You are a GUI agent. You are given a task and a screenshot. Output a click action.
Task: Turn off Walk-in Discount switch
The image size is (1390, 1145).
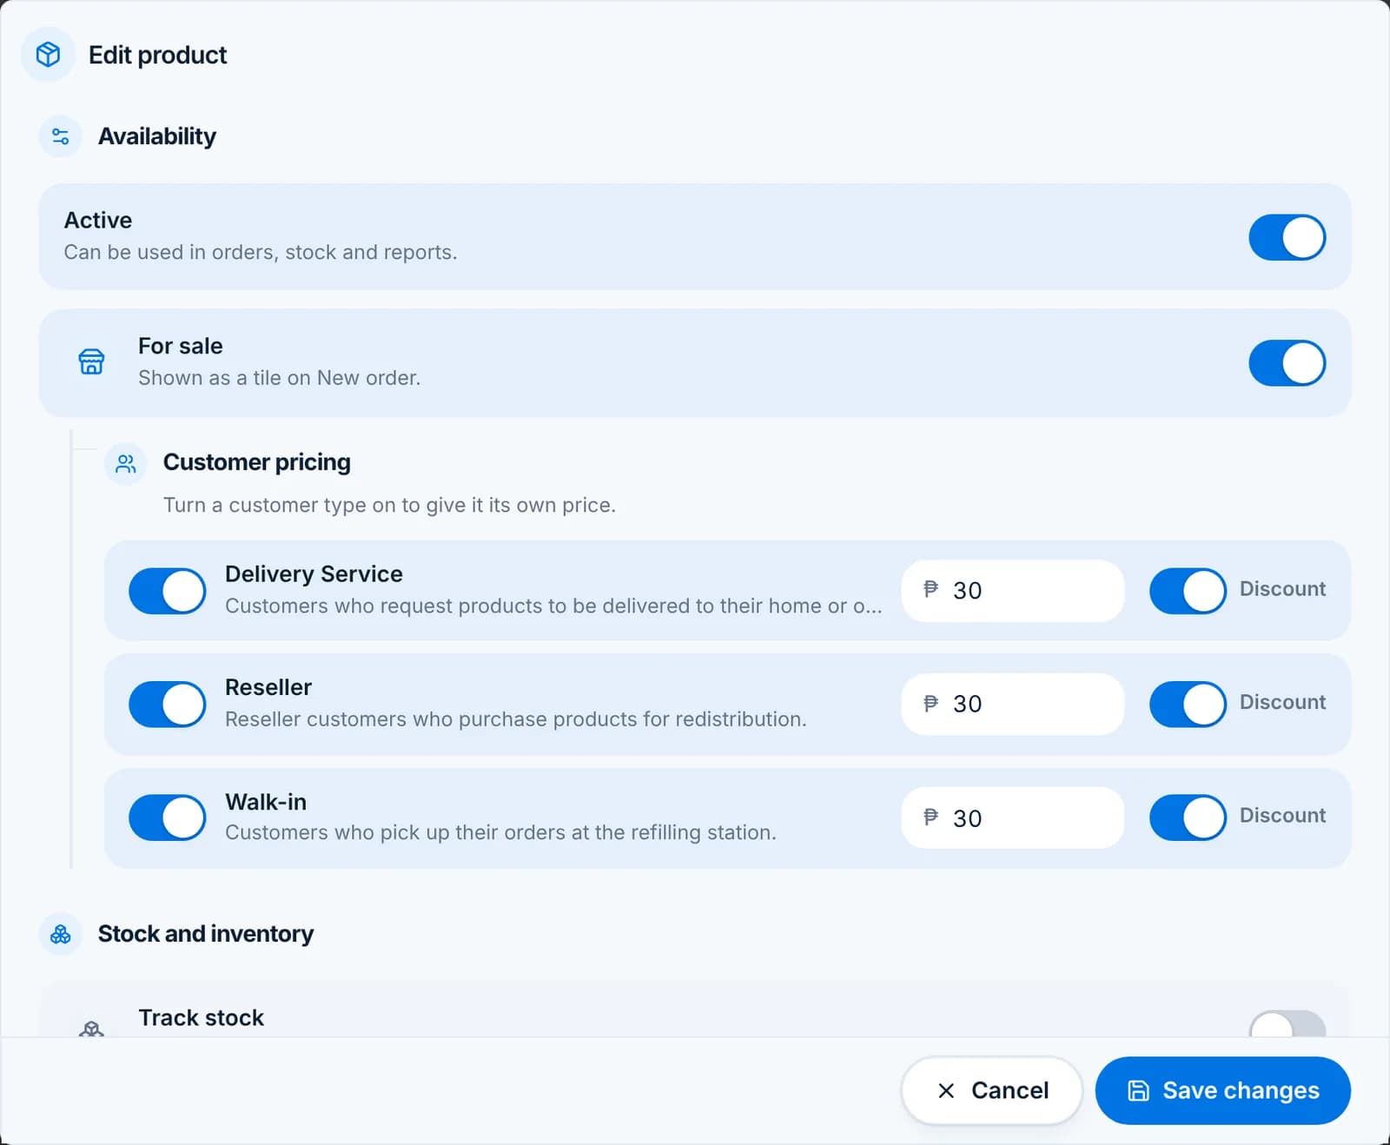(x=1188, y=817)
